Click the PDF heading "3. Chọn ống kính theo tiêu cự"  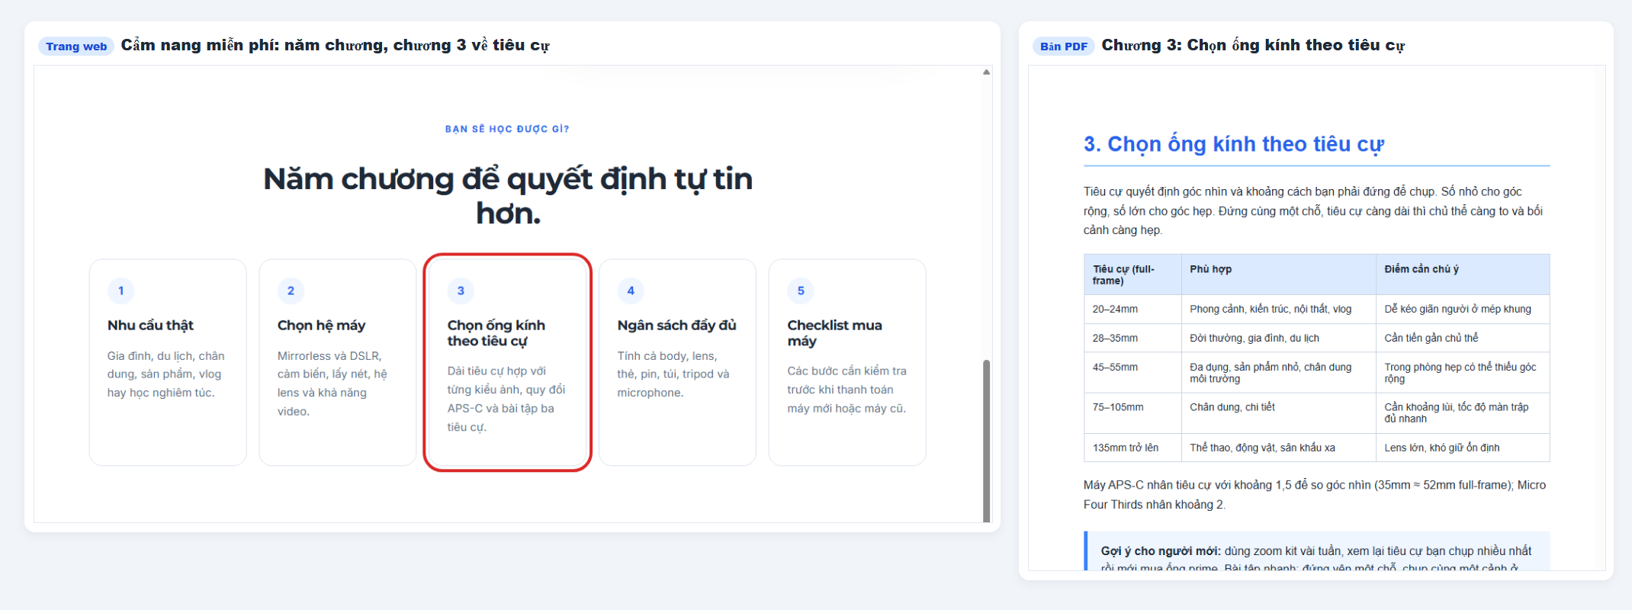pos(1234,144)
